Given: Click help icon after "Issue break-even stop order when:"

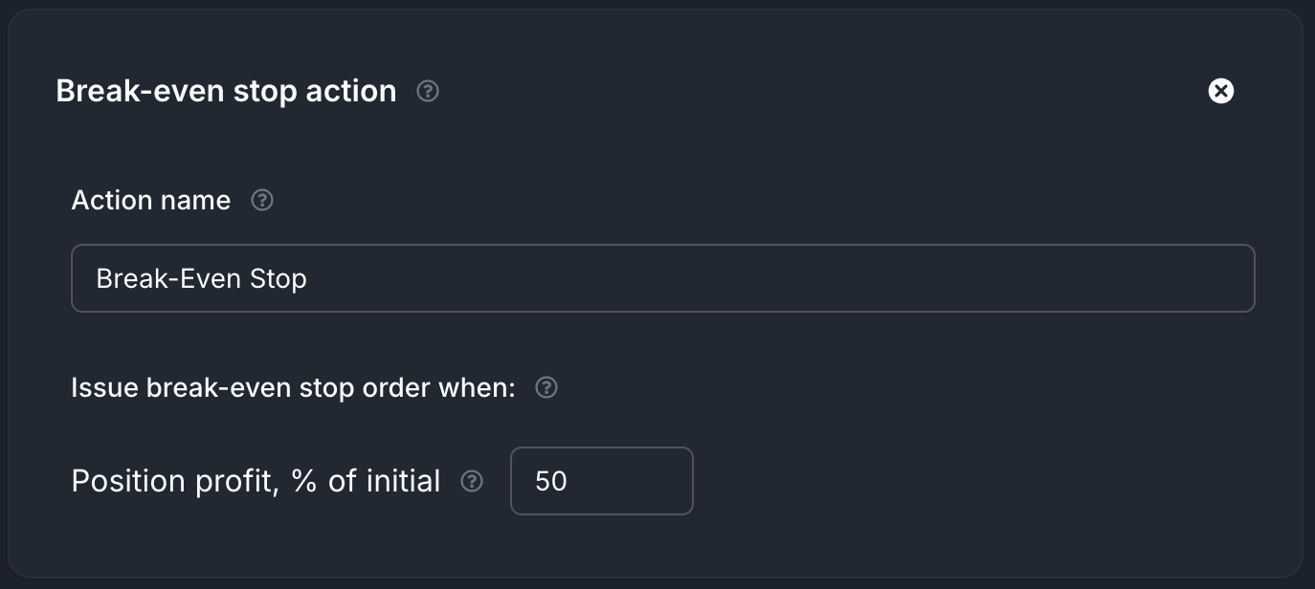Looking at the screenshot, I should pyautogui.click(x=546, y=387).
